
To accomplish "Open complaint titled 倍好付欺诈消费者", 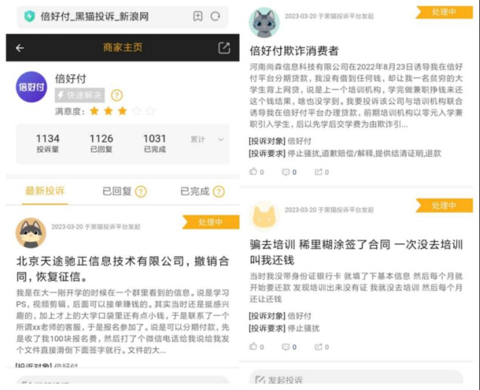I will pyautogui.click(x=294, y=50).
